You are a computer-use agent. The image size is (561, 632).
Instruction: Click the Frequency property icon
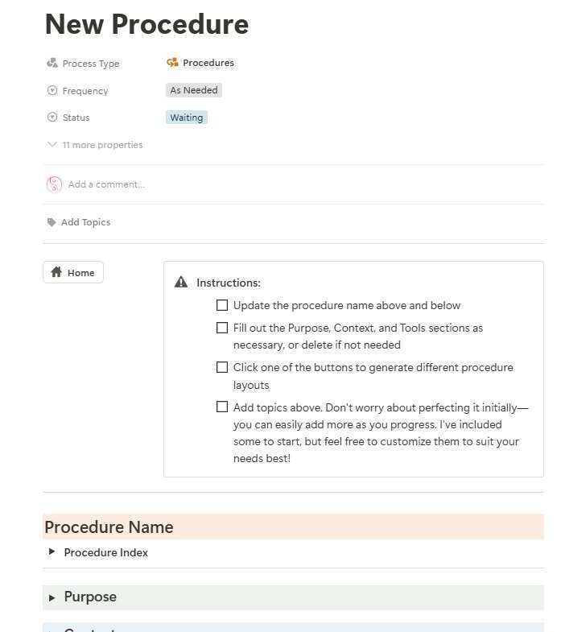pyautogui.click(x=52, y=91)
